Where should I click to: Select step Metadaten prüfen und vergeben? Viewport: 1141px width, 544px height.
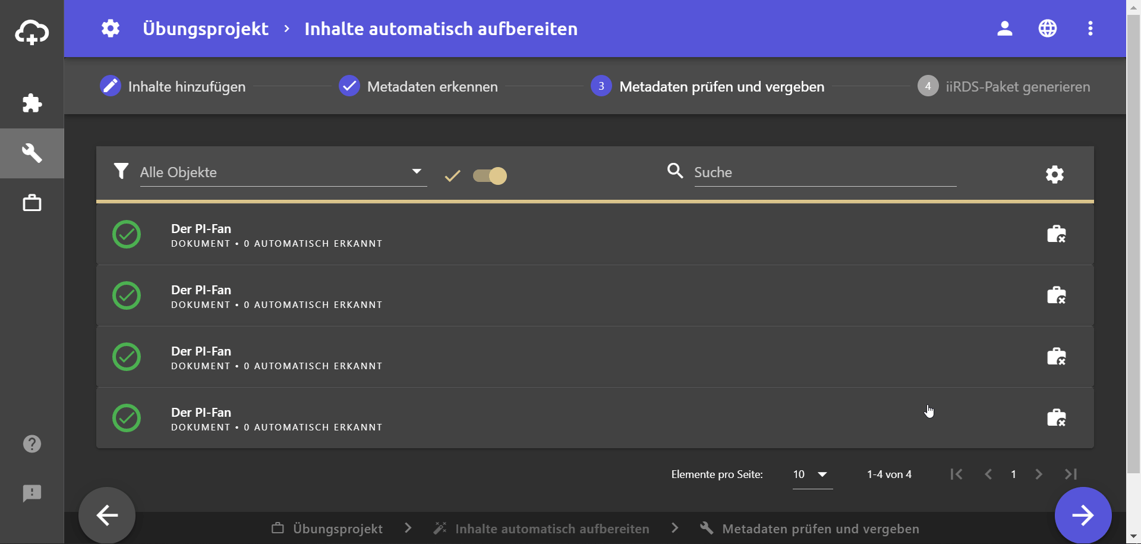(708, 86)
